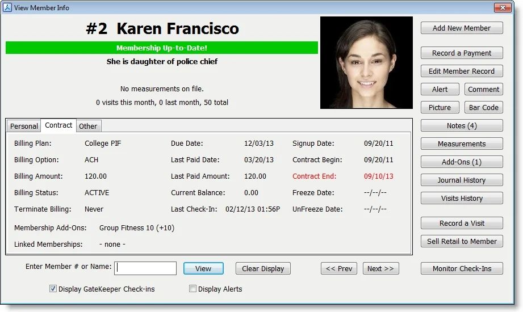Click the 'Freeze Date:' label
The height and width of the screenshot is (312, 523).
pyautogui.click(x=313, y=193)
